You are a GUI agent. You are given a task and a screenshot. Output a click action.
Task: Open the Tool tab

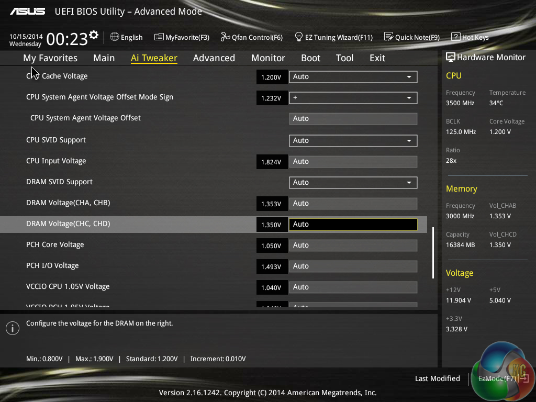click(x=344, y=58)
